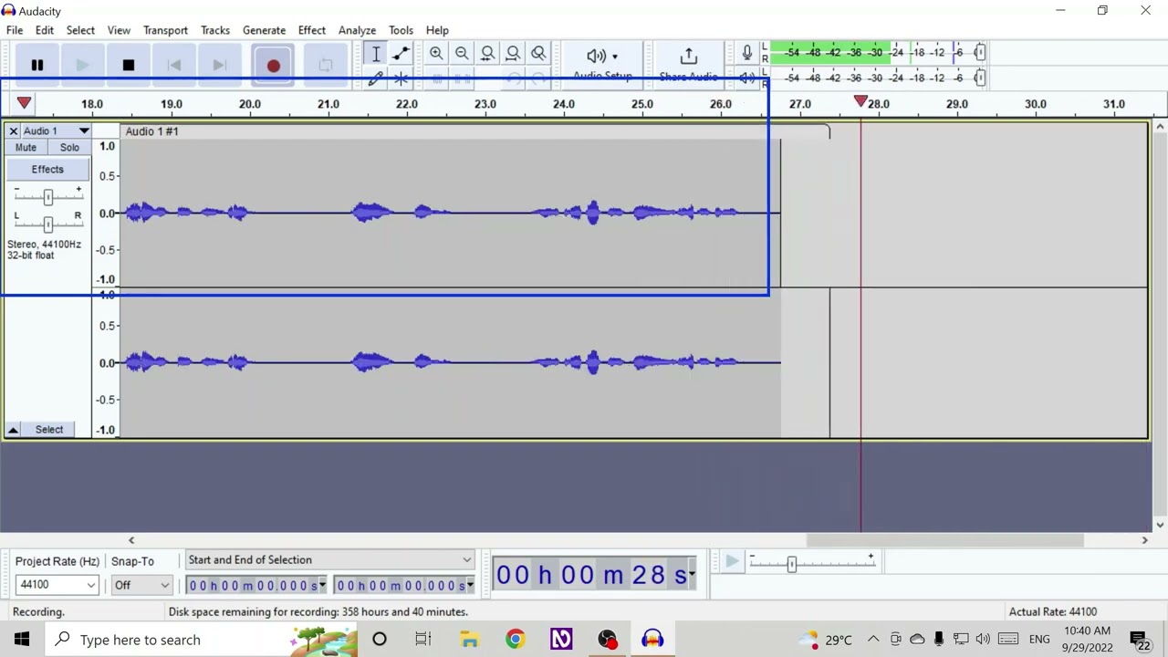Click the red Record button
The image size is (1168, 657).
273,65
